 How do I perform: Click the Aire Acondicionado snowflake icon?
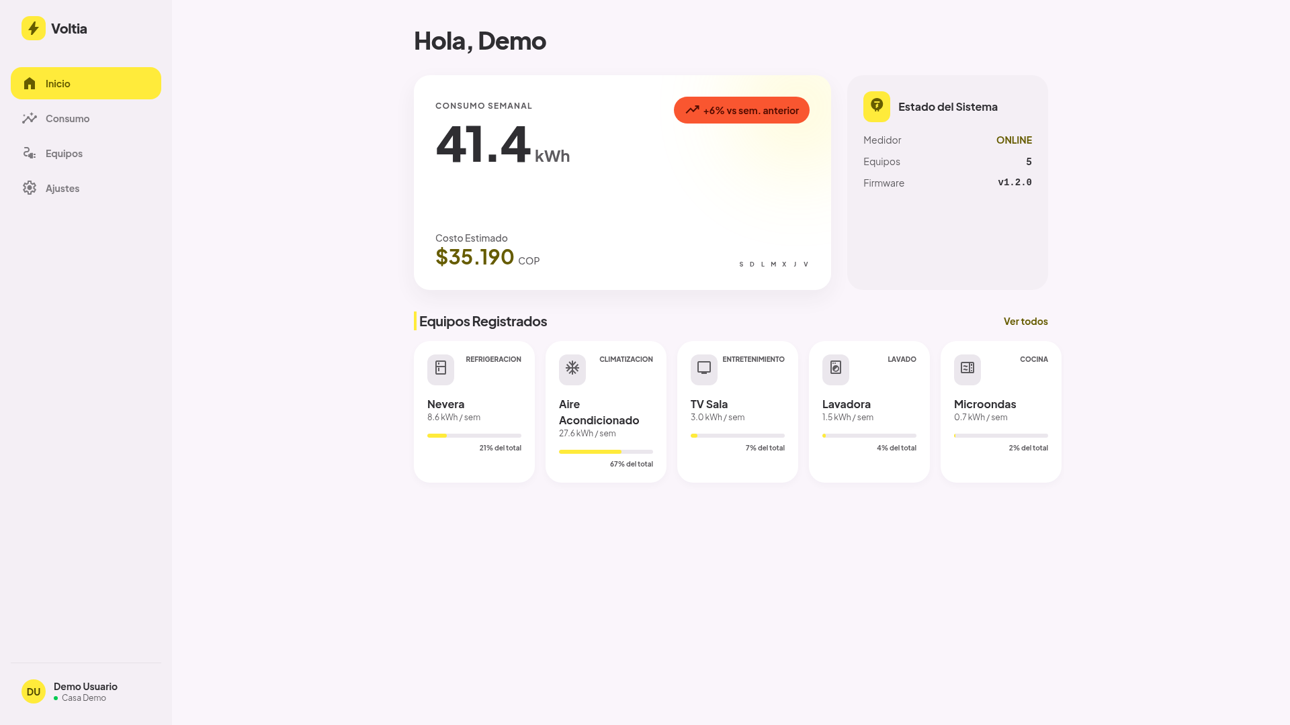click(x=572, y=369)
